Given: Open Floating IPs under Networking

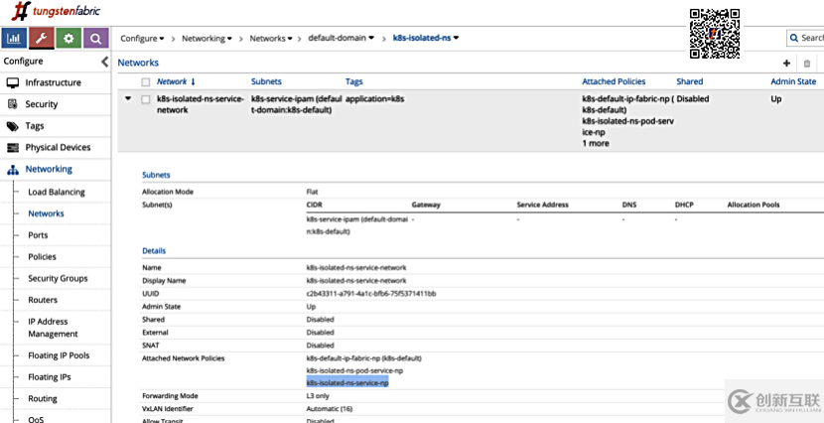Looking at the screenshot, I should coord(50,377).
